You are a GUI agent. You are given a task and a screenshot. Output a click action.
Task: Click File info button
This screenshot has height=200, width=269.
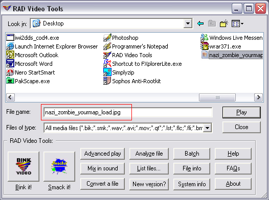click(x=192, y=168)
